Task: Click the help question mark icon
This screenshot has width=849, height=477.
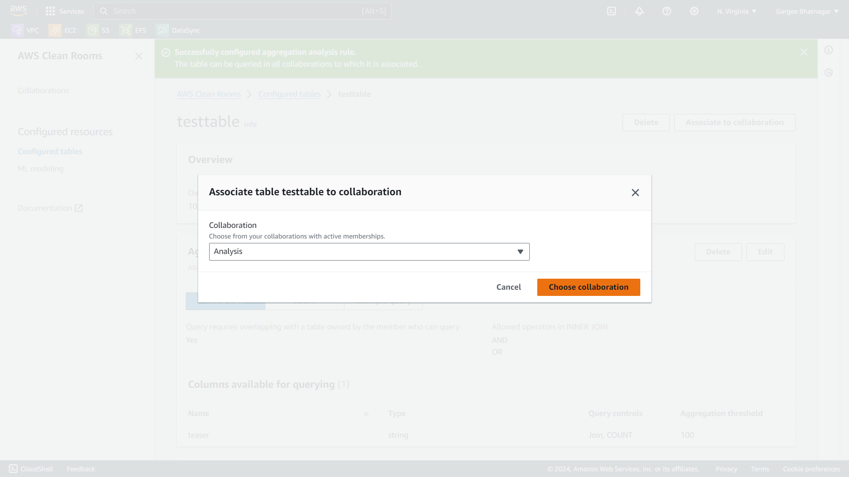Action: [666, 11]
